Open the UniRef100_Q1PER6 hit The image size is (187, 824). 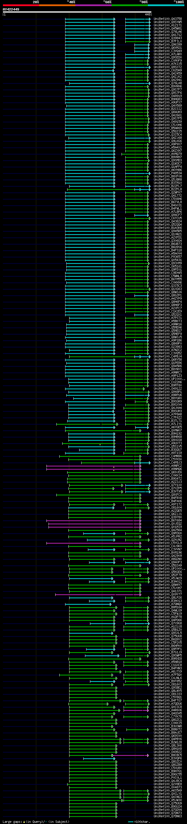tap(168, 363)
